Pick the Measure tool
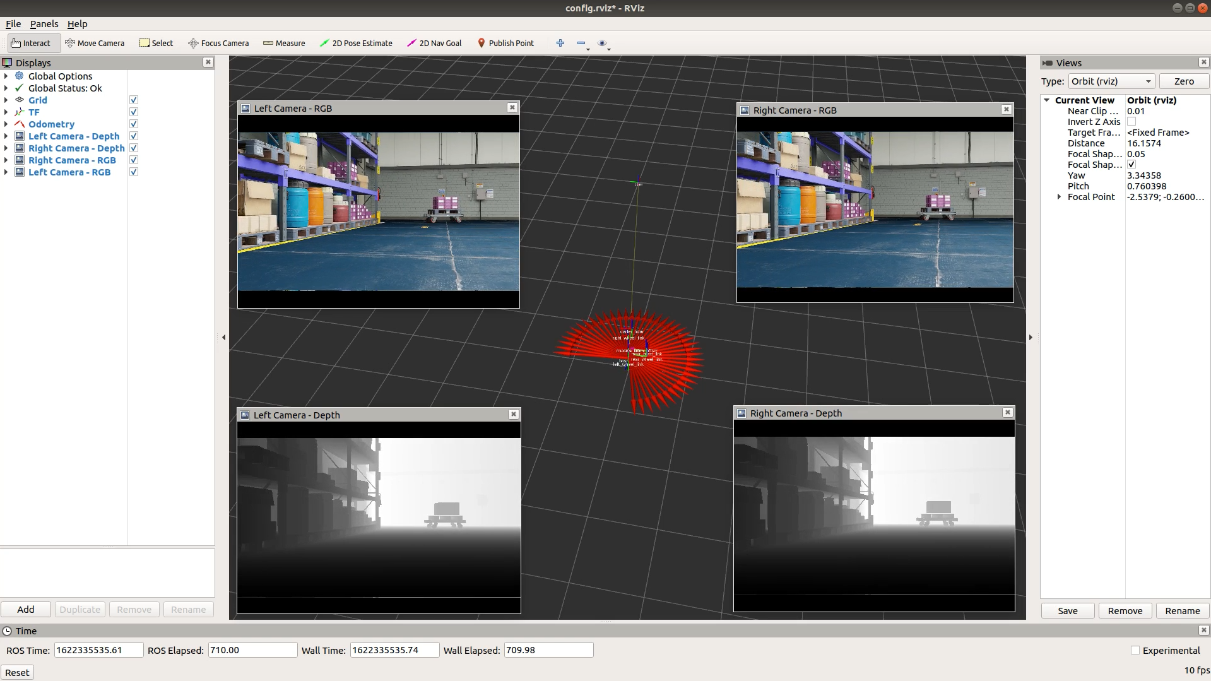This screenshot has height=681, width=1211. [x=284, y=43]
